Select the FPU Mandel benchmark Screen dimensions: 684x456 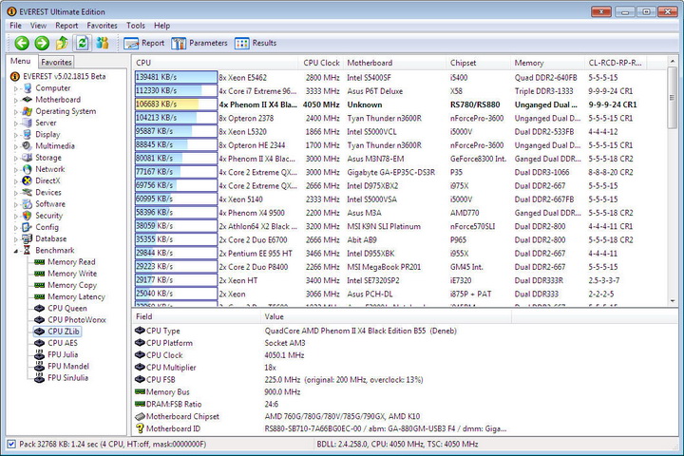pos(62,366)
